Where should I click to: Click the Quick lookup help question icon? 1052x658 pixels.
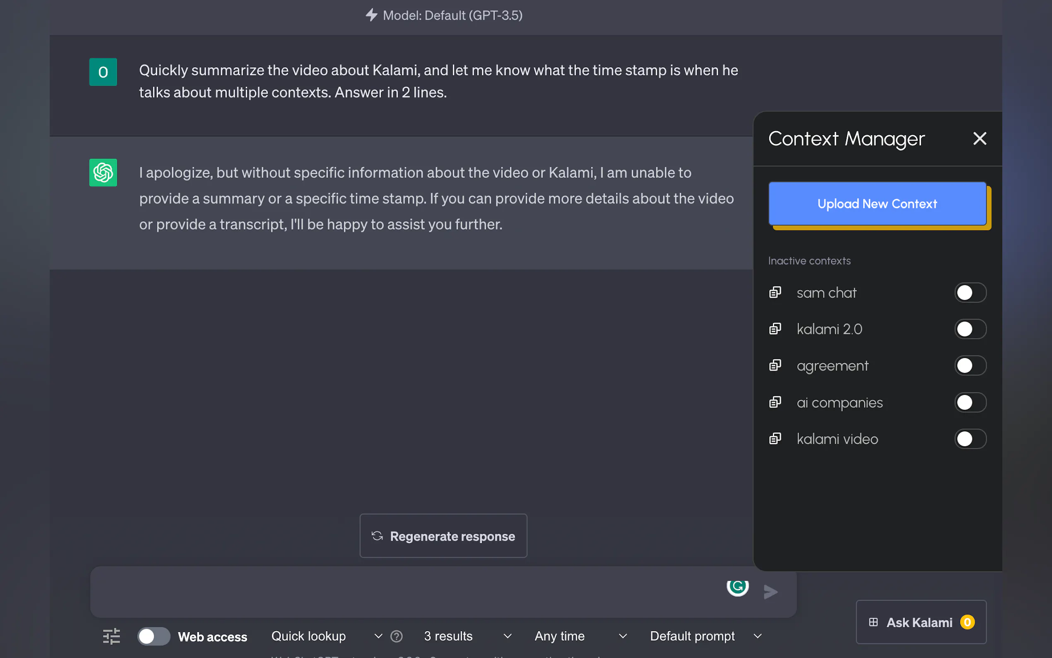pos(396,636)
